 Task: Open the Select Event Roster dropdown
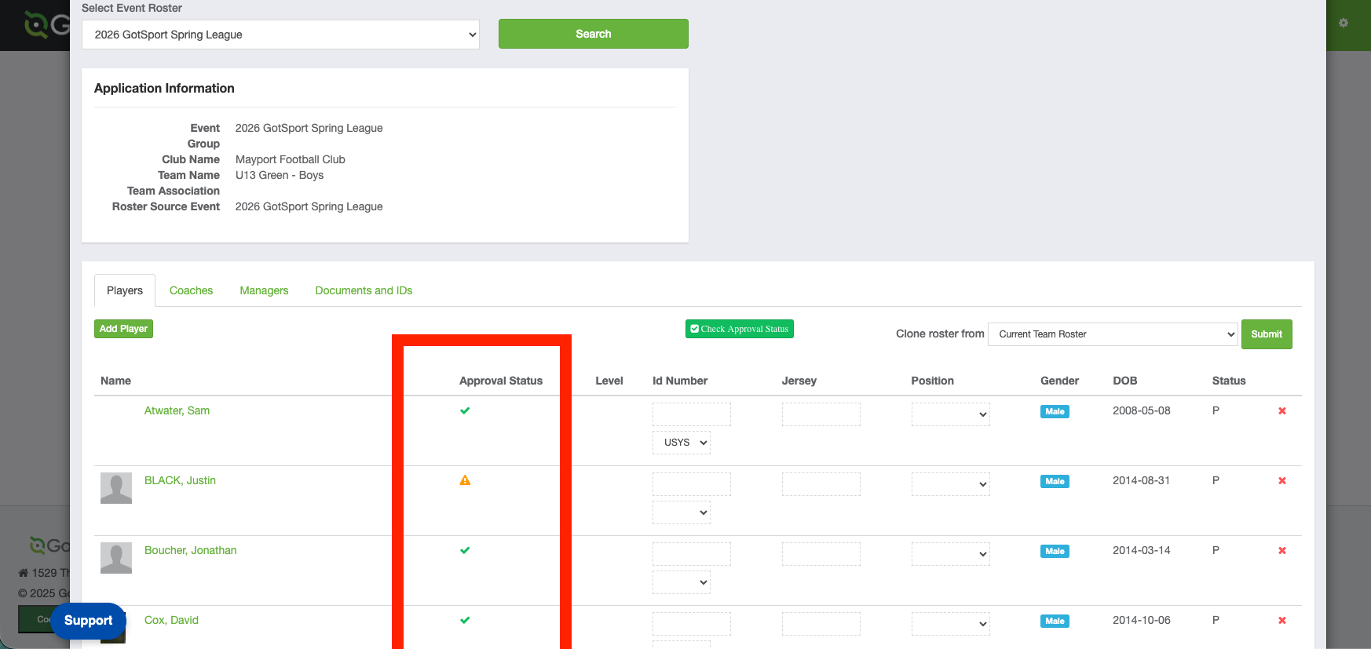(x=280, y=35)
